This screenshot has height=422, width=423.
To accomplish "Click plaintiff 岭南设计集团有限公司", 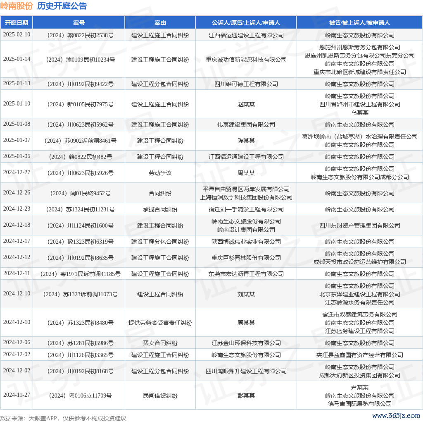I will click(x=246, y=230).
